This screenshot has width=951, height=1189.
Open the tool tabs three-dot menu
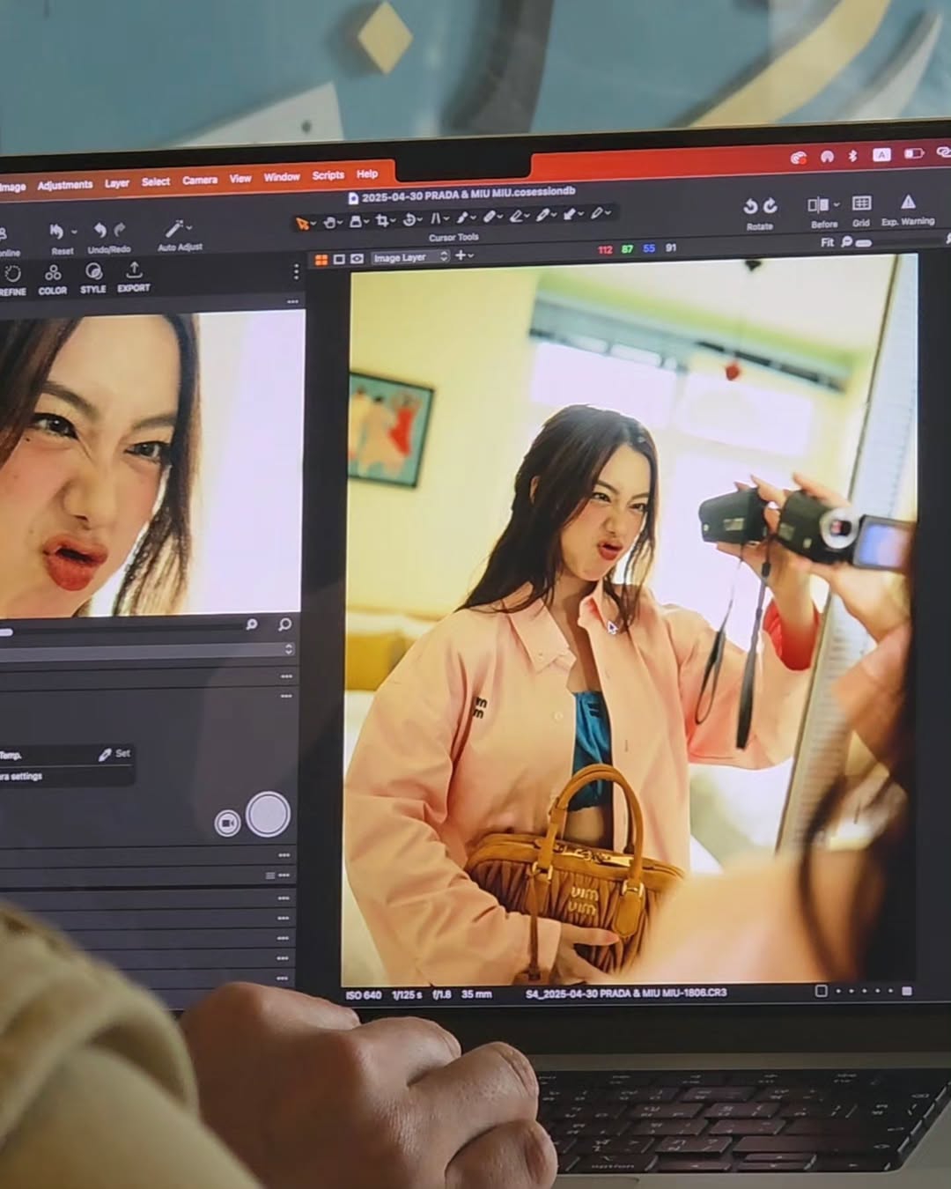(x=296, y=272)
